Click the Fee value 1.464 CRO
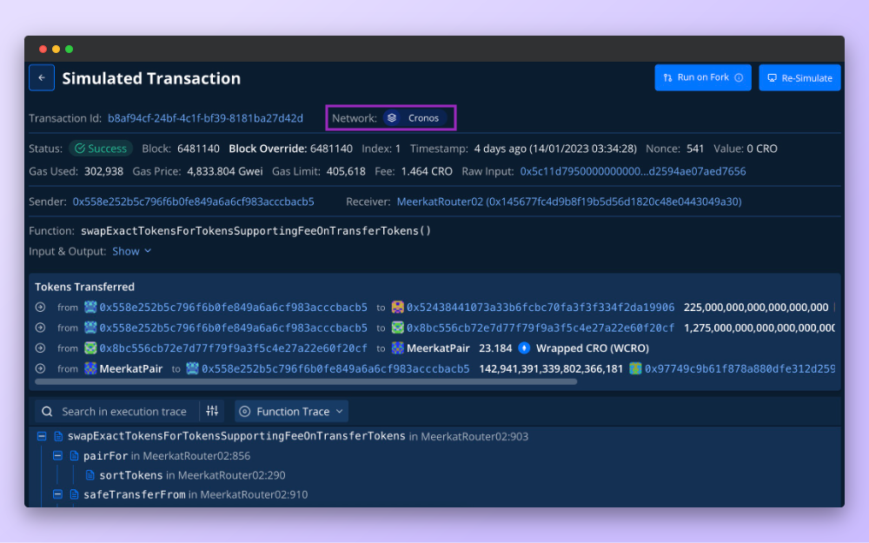Viewport: 869px width, 543px height. (x=427, y=171)
